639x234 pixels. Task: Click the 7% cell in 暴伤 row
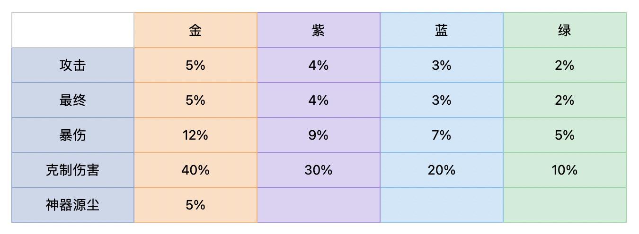pos(442,135)
